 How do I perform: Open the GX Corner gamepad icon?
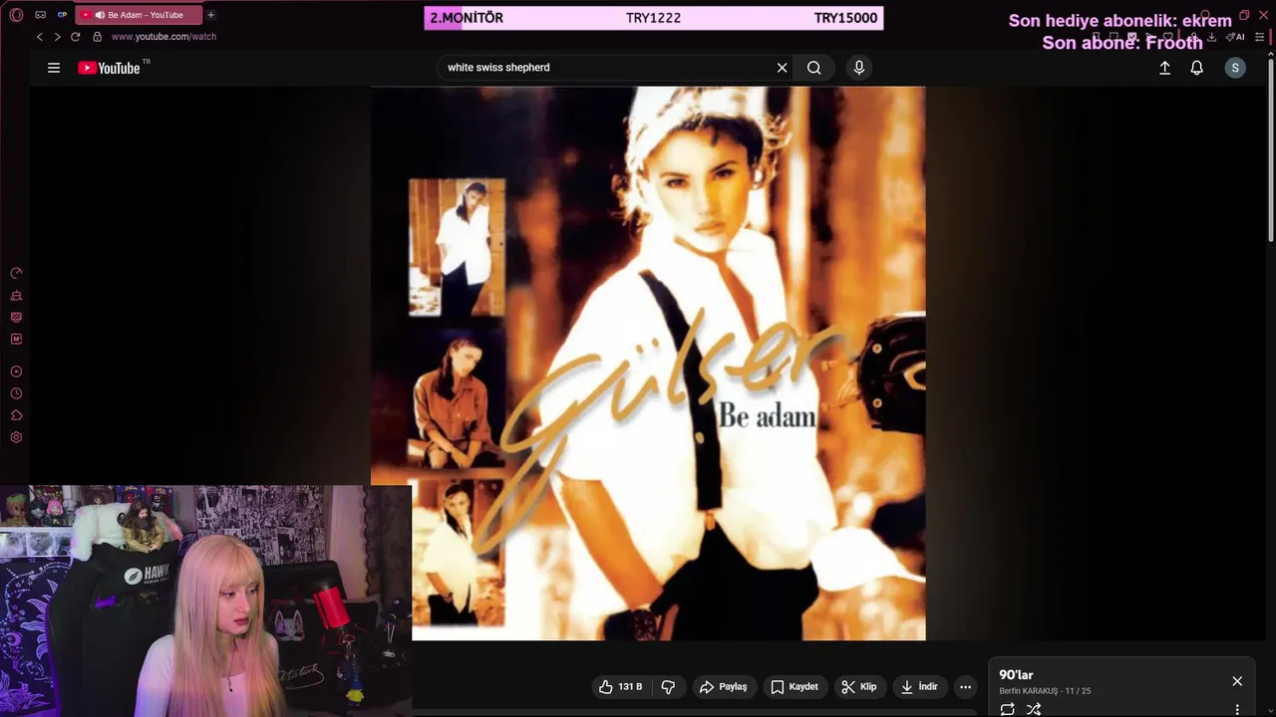(x=40, y=15)
